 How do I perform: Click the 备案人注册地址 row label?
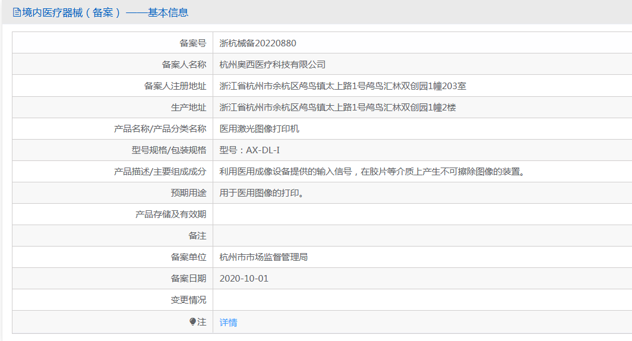175,86
